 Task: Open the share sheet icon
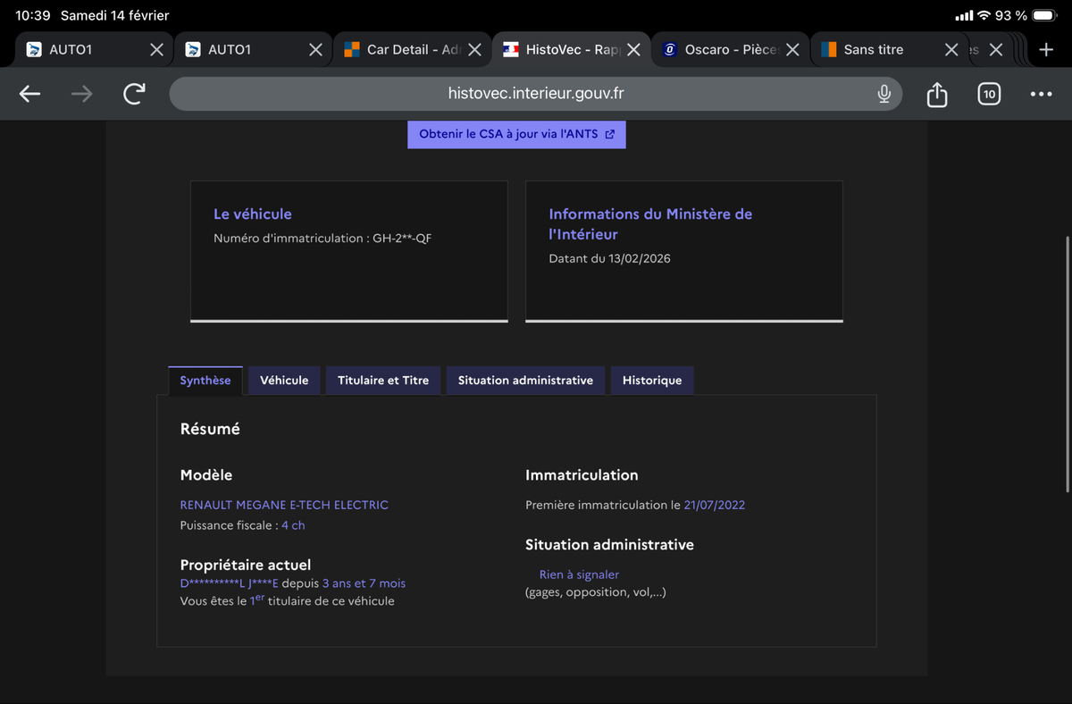(x=936, y=94)
